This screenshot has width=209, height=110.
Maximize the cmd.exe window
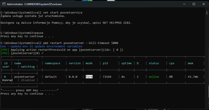pos(194,4)
